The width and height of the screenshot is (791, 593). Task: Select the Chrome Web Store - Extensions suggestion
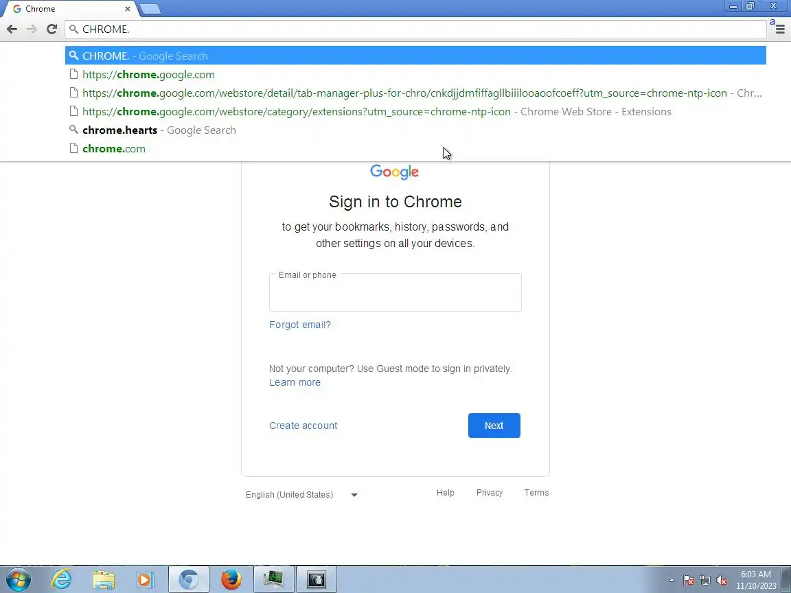tap(415, 111)
